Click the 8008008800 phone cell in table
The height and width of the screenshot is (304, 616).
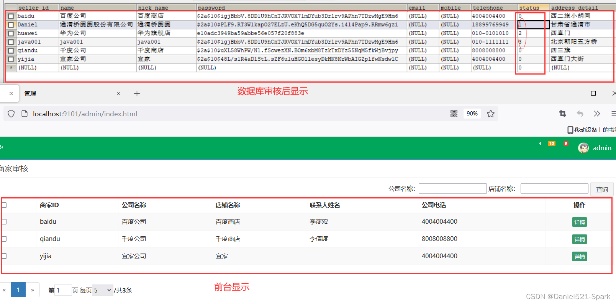(439, 239)
